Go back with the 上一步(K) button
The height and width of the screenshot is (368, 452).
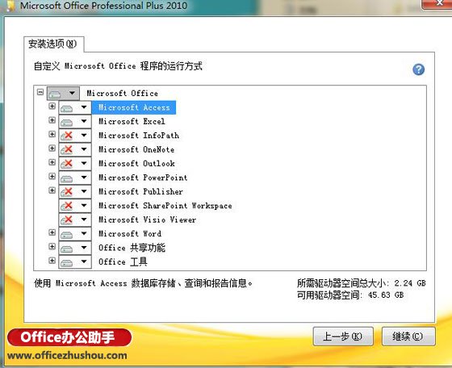pos(343,337)
